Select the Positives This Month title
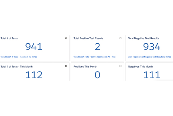Image resolution: width=173 pixels, height=116 pixels. click(85, 67)
